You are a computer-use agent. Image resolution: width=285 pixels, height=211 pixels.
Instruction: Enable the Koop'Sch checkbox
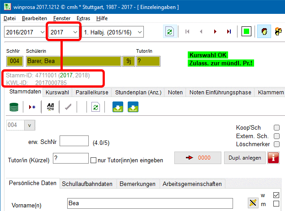276,127
